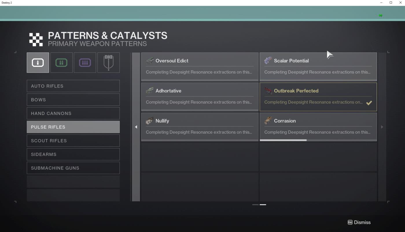Select the Oversoul Edict pattern title
The width and height of the screenshot is (405, 232).
(x=172, y=61)
